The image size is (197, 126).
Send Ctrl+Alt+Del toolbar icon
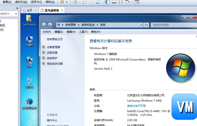(x=75, y=2)
